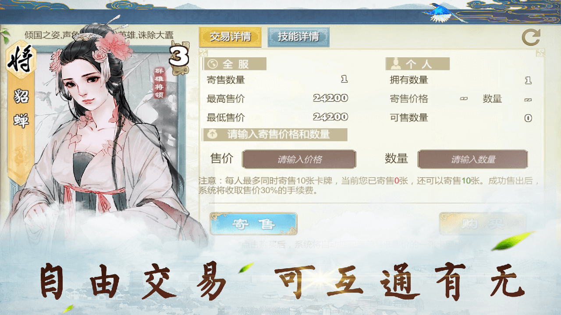This screenshot has width=561, height=315.
Task: Click the 寄售 consign button
Action: point(253,224)
